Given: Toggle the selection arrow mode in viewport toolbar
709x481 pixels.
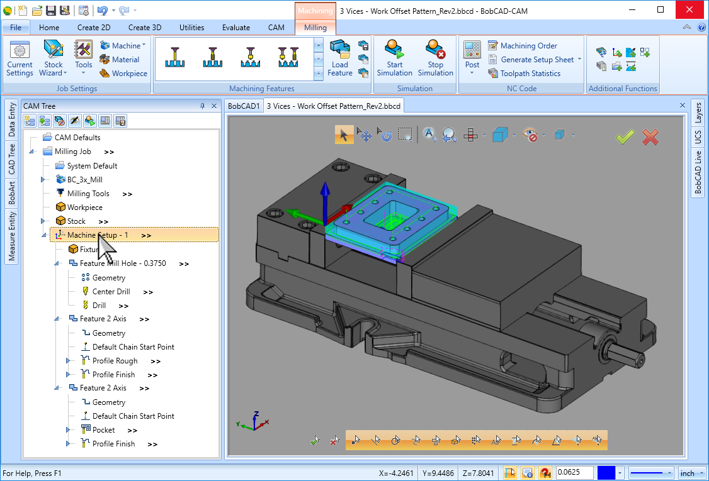Looking at the screenshot, I should point(344,135).
